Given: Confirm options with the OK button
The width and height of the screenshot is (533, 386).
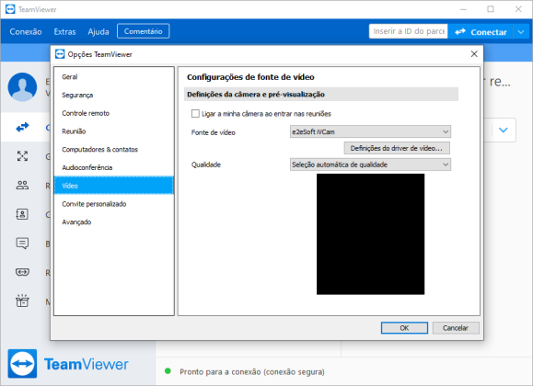Looking at the screenshot, I should pyautogui.click(x=404, y=328).
